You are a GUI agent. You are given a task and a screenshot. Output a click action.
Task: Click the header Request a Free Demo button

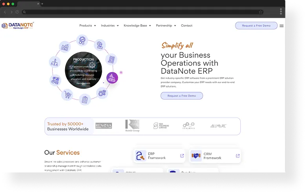pos(256,25)
